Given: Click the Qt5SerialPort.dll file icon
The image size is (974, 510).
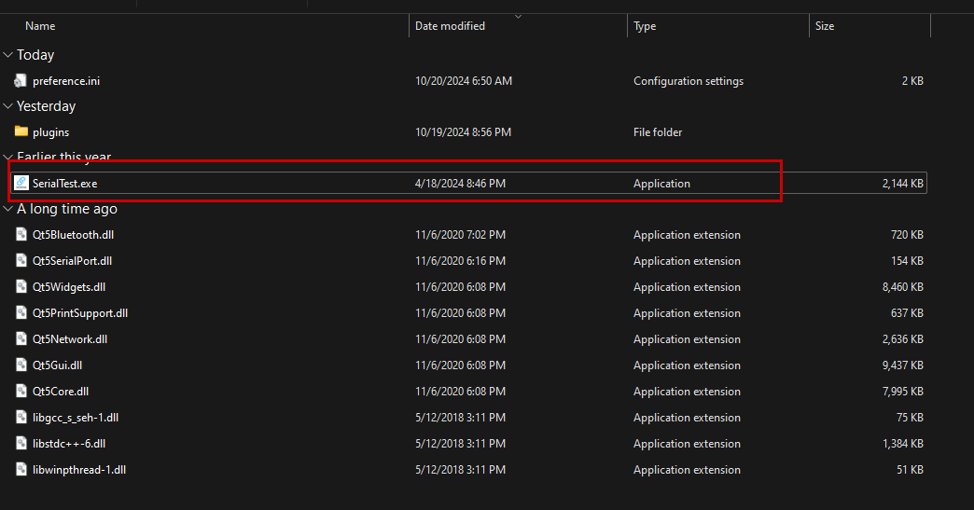Looking at the screenshot, I should pos(21,261).
